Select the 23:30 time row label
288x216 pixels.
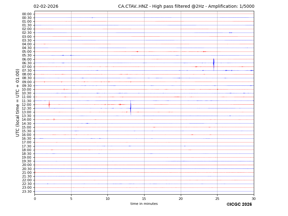pyautogui.click(x=27, y=191)
